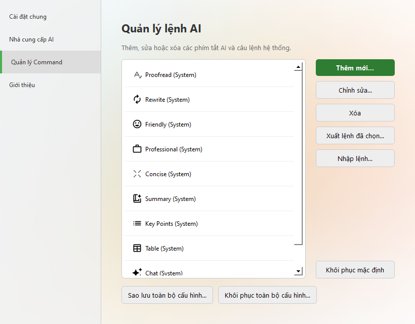The width and height of the screenshot is (415, 324).
Task: Click Khôi phục mặc định button
Action: (355, 270)
